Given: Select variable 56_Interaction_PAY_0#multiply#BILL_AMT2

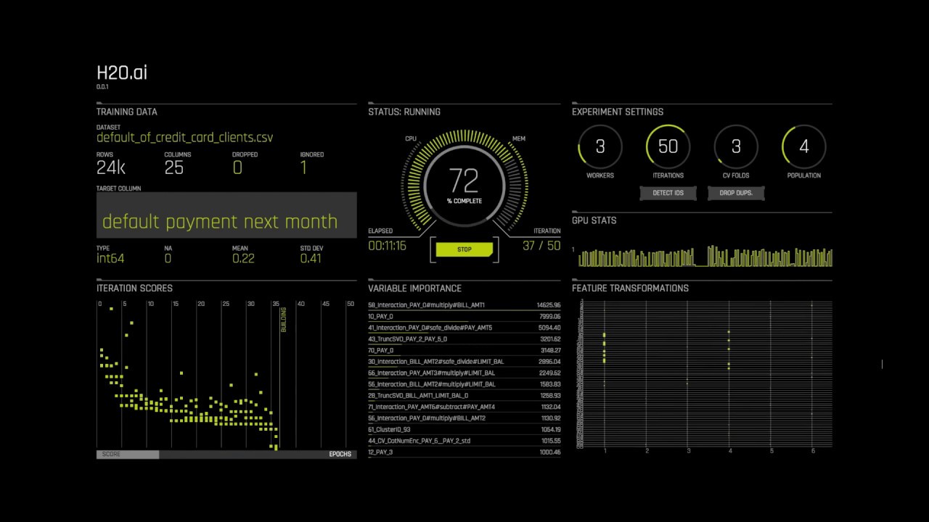Looking at the screenshot, I should tap(464, 418).
